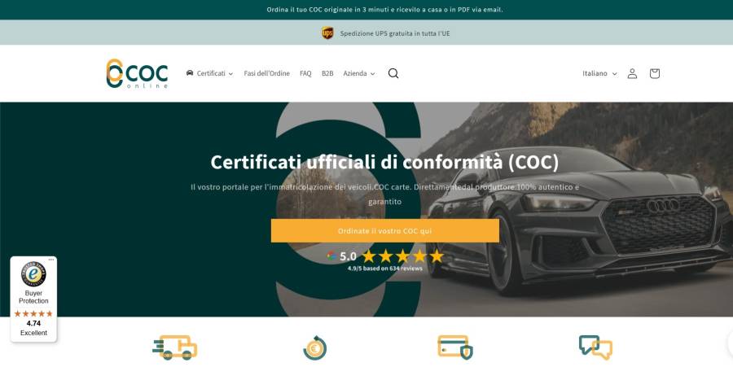Open the Trusted Shops widget options dots
This screenshot has width=733, height=367.
[x=51, y=260]
